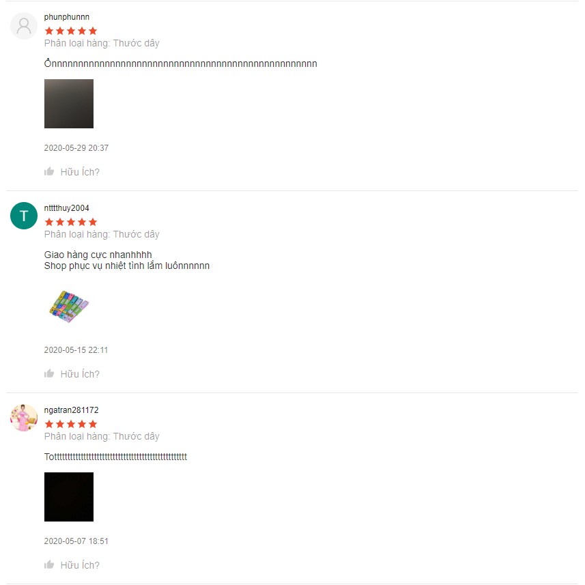Screen dimensions: 585x585
Task: Open username phunphunnn profile link
Action: [67, 17]
